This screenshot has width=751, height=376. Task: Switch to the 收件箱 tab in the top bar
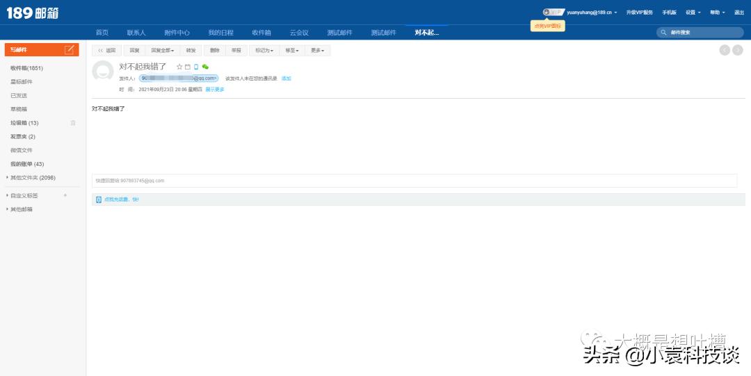261,33
